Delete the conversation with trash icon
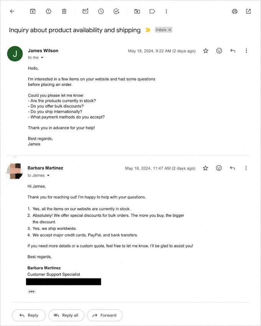261x326 pixels. click(x=64, y=11)
